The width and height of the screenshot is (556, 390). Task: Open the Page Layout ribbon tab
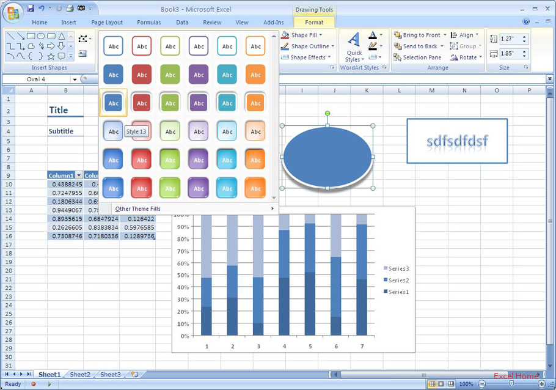pos(107,23)
